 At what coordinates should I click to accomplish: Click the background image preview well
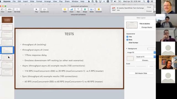pyautogui.click(x=130, y=59)
